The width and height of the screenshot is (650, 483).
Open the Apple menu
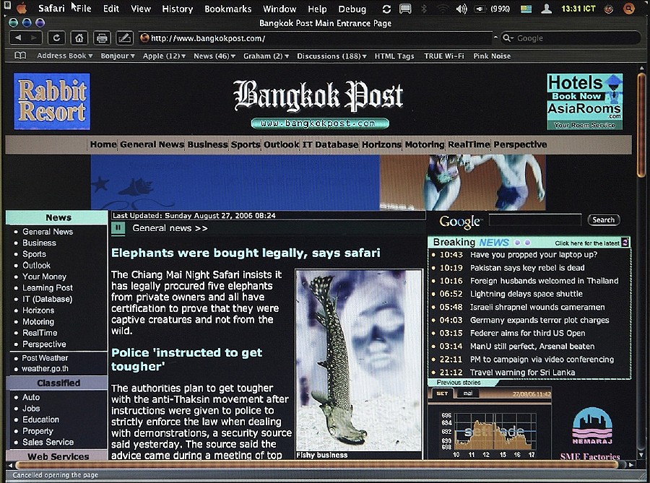click(22, 8)
